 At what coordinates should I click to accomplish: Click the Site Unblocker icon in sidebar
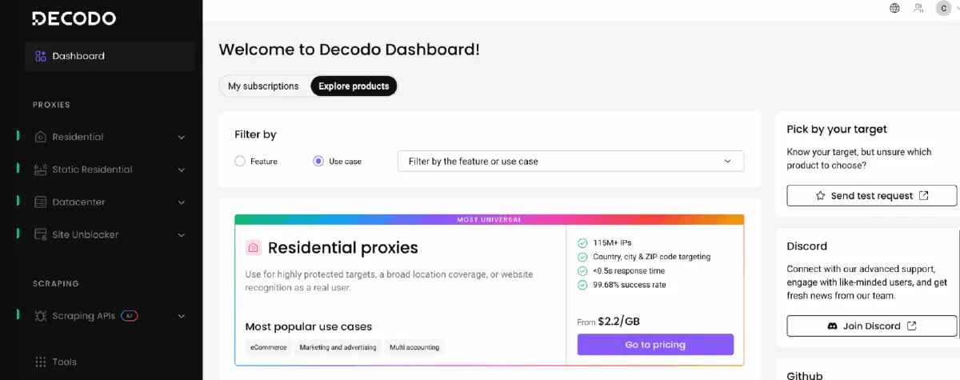pyautogui.click(x=41, y=235)
